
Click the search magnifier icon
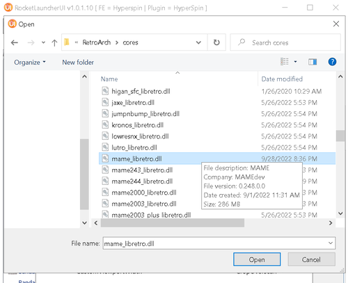coord(242,42)
